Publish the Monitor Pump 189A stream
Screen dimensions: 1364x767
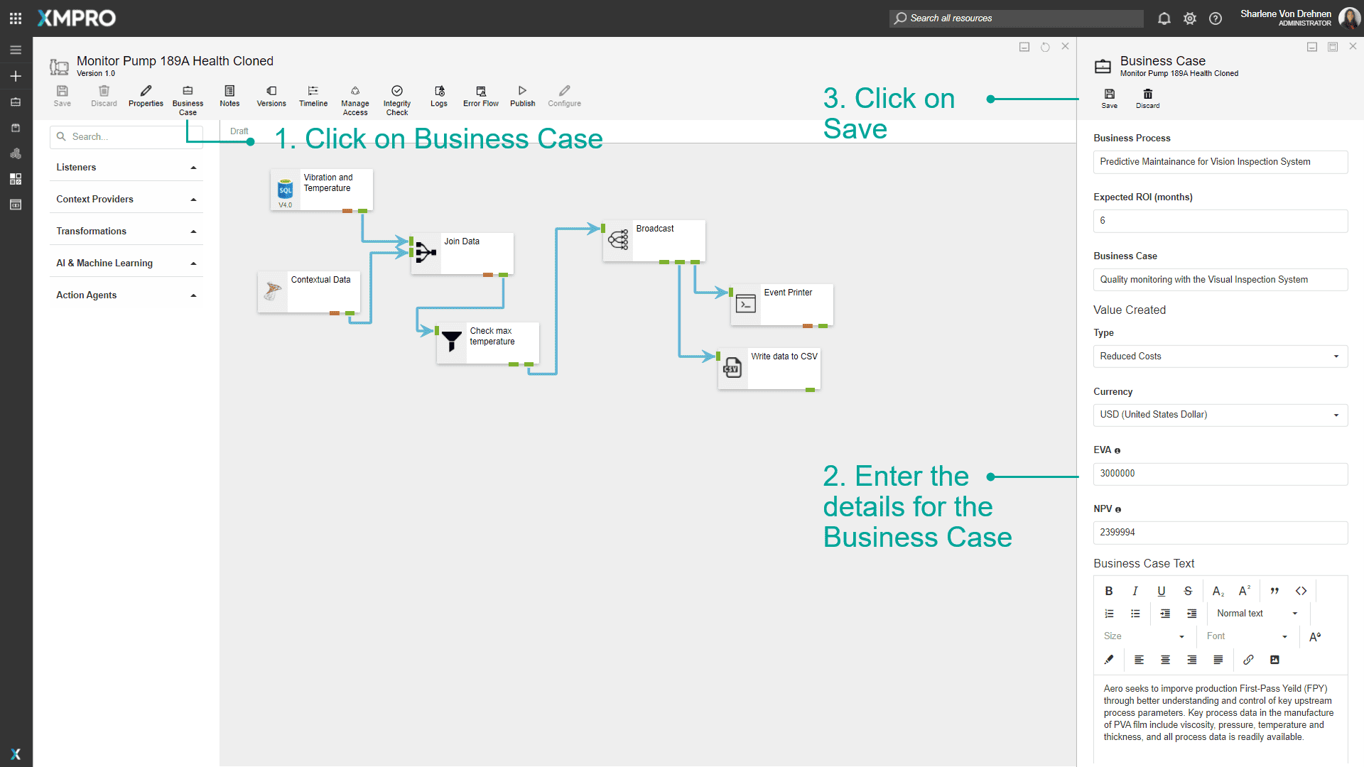[522, 97]
